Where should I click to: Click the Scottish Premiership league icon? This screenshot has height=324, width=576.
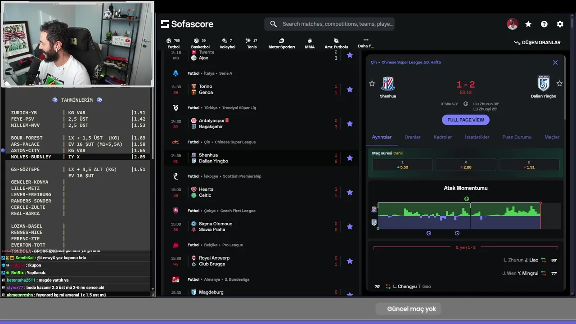[175, 176]
